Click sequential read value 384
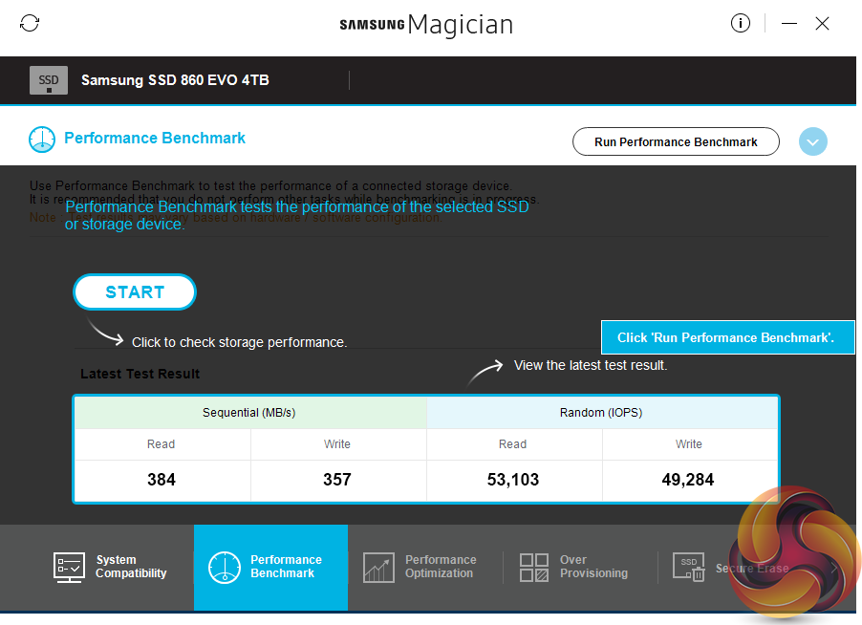The image size is (862, 625). tap(162, 480)
